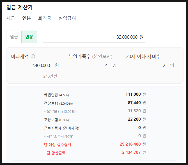Click the 부양가족수 input showing 4

pyautogui.click(x=93, y=65)
